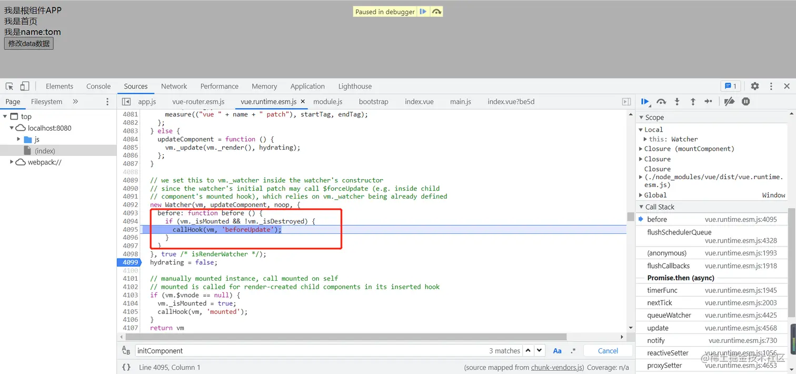Open the Lighthouse tab

click(355, 86)
